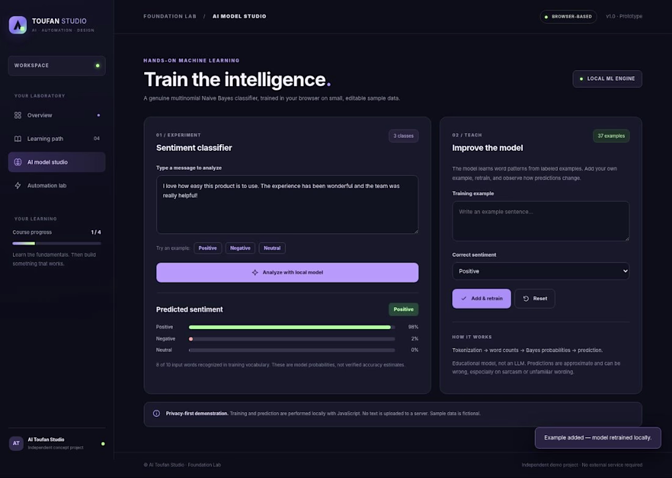Viewport: 672px width, 478px height.
Task: Run Analyze with local model
Action: pos(287,272)
